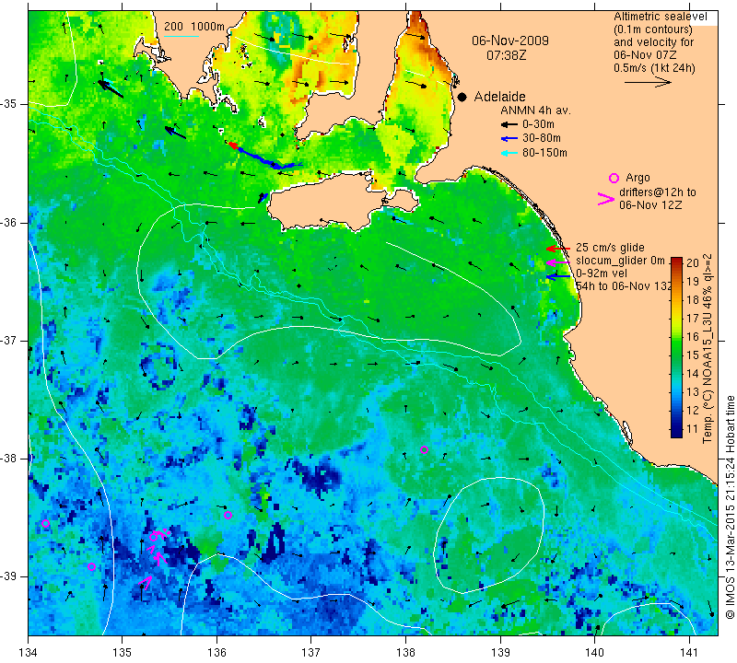Select Argo float marker near 136.1E 38.5S
Screen dimensions: 737x663
pos(228,515)
